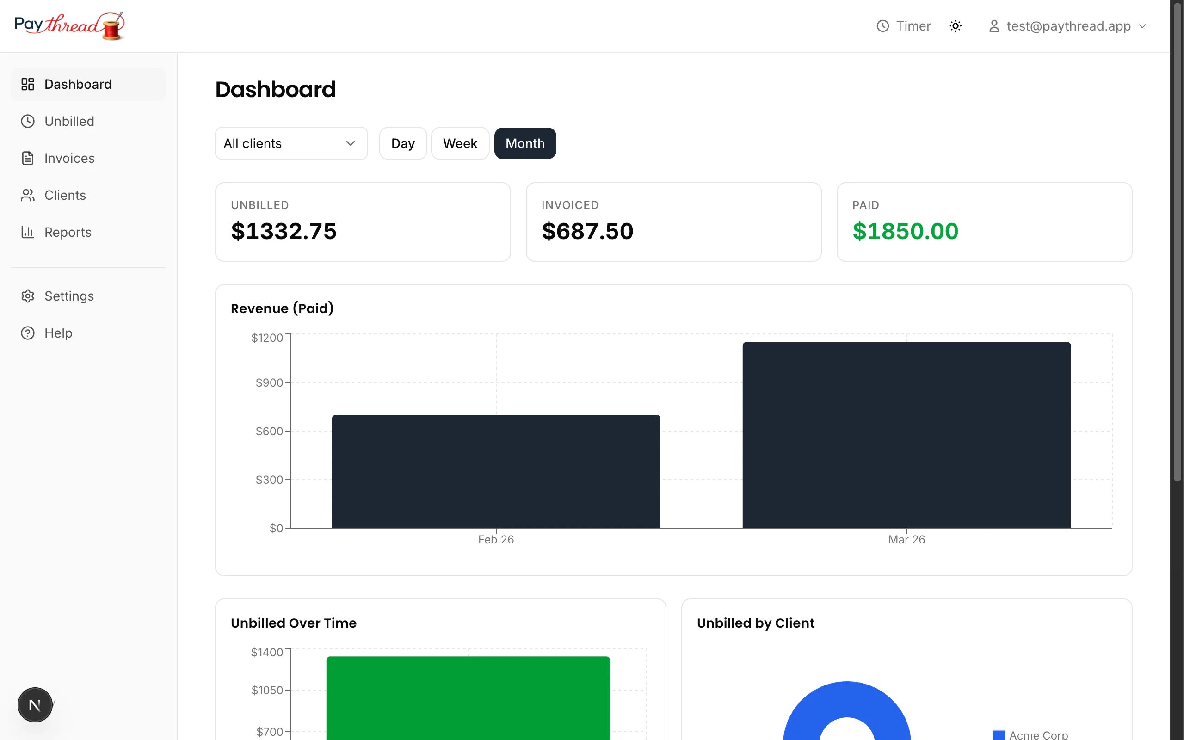Switch chart range to Week
Viewport: 1184px width, 740px height.
coord(460,143)
